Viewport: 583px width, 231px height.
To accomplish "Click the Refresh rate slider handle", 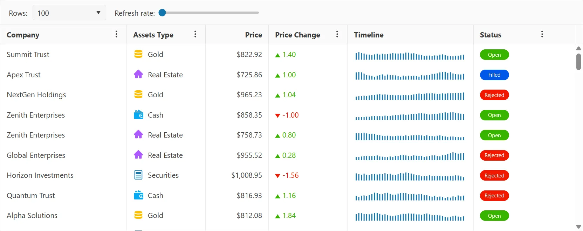I will click(x=162, y=13).
